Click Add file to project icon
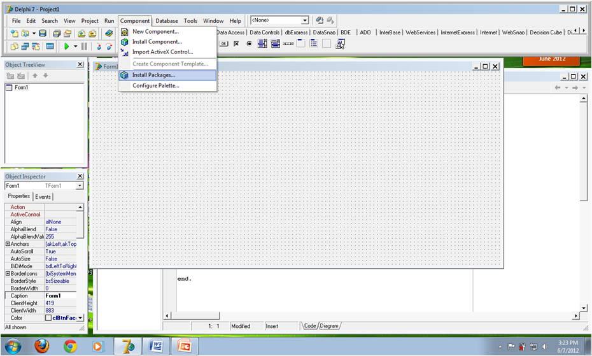 click(x=81, y=33)
